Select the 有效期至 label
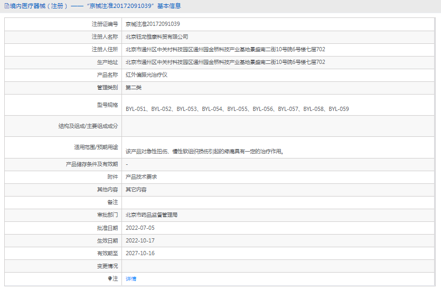This screenshot has height=289, width=441. (107, 253)
